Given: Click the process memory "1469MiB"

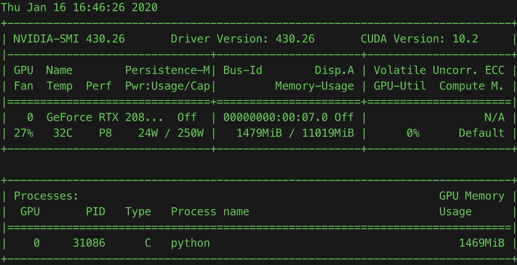Looking at the screenshot, I should (482, 243).
